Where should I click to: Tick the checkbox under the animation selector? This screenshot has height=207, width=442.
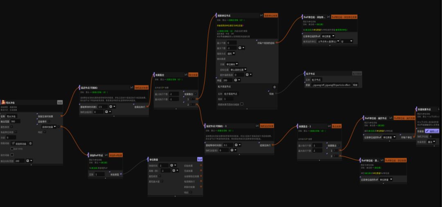(12, 148)
